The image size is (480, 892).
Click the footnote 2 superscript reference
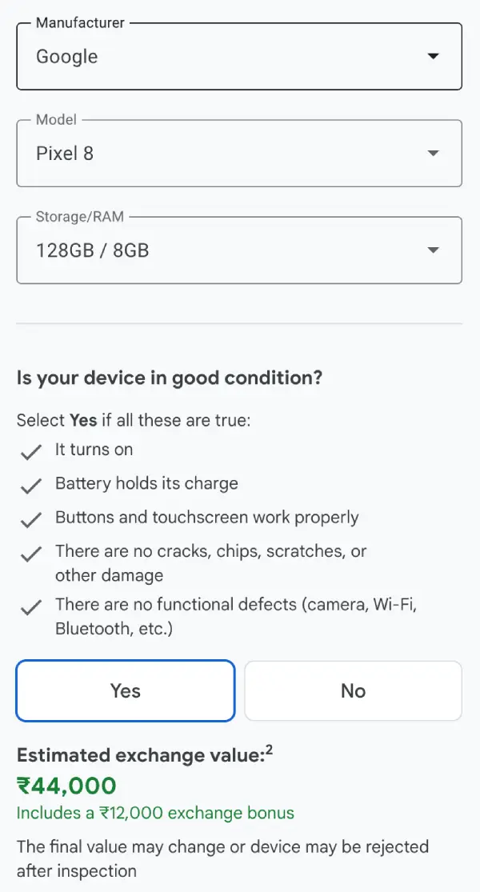(270, 750)
